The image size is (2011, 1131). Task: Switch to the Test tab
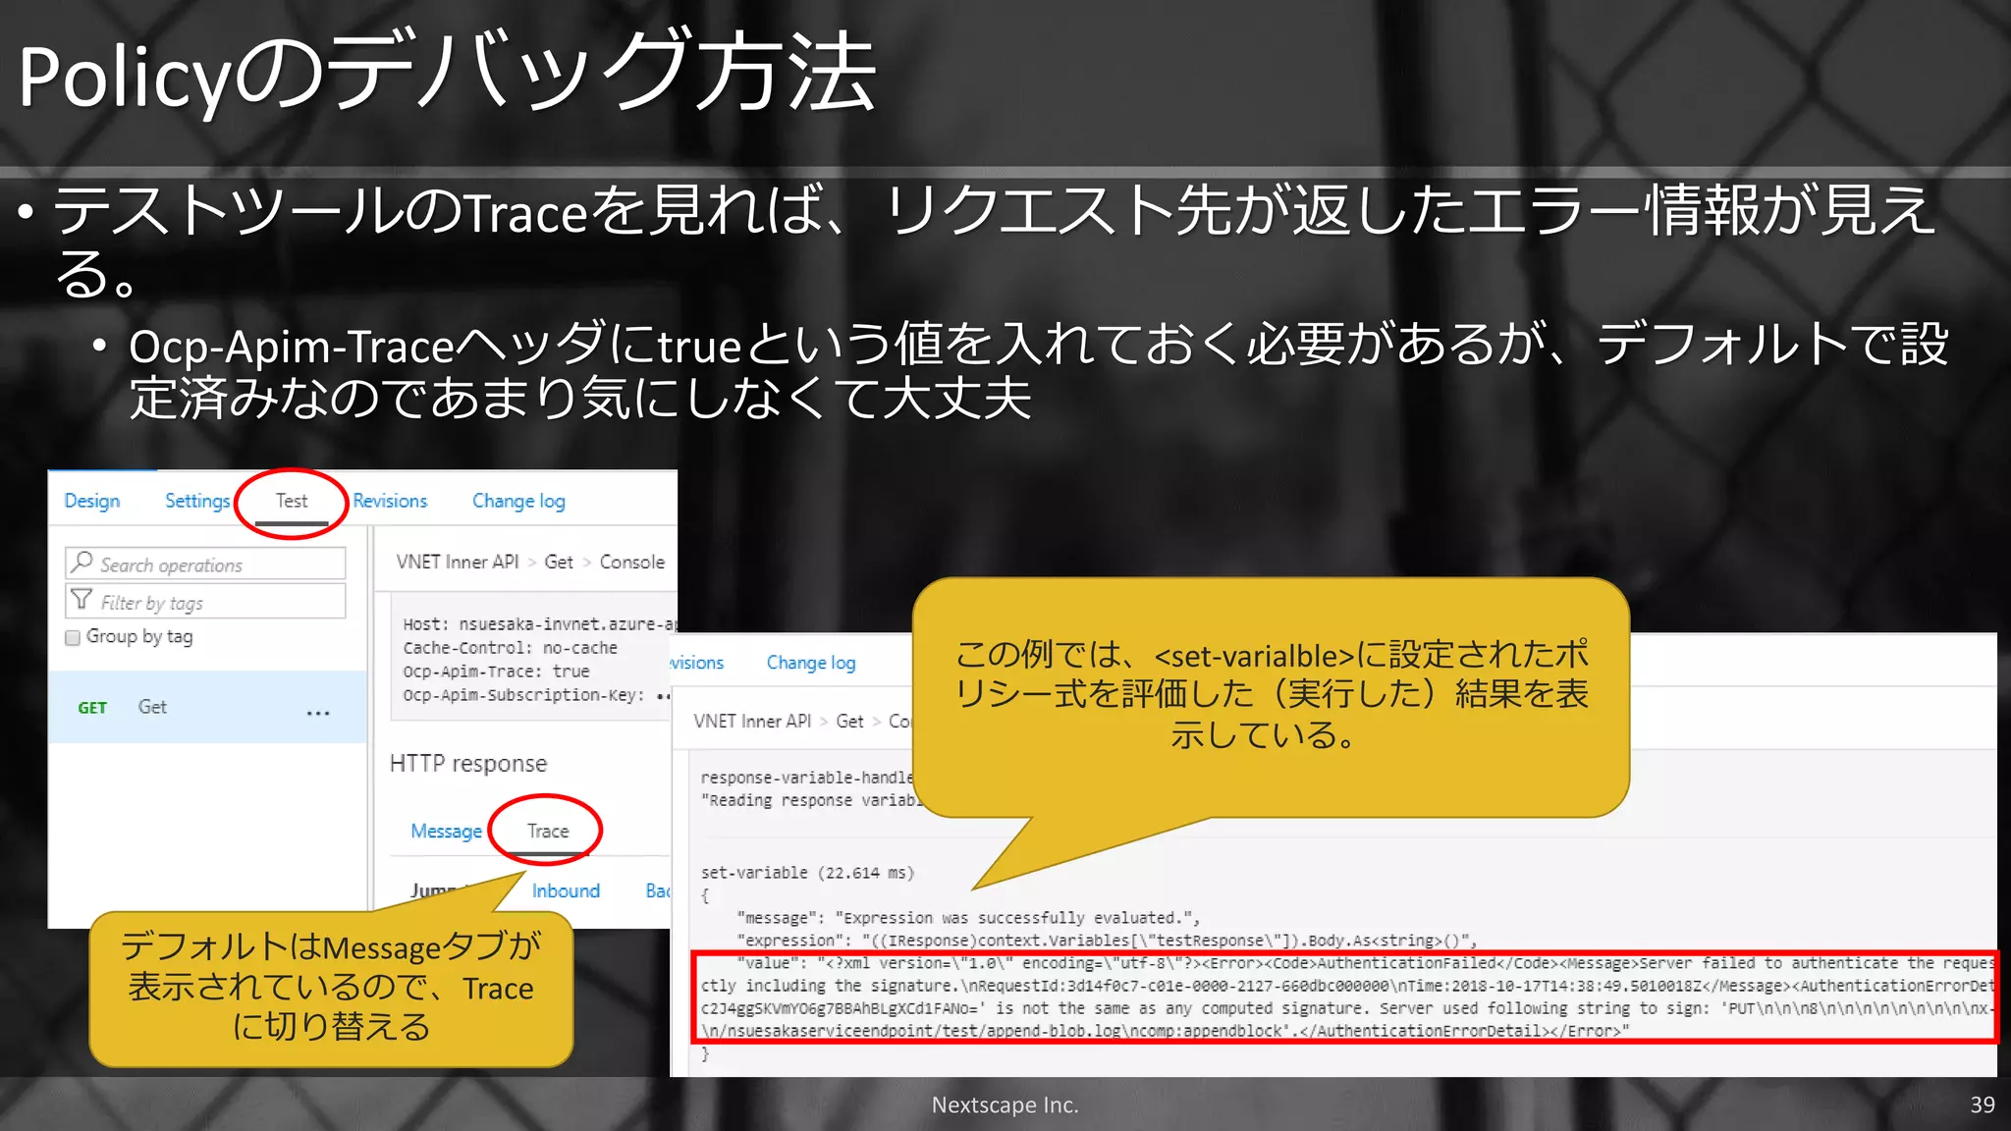(292, 501)
